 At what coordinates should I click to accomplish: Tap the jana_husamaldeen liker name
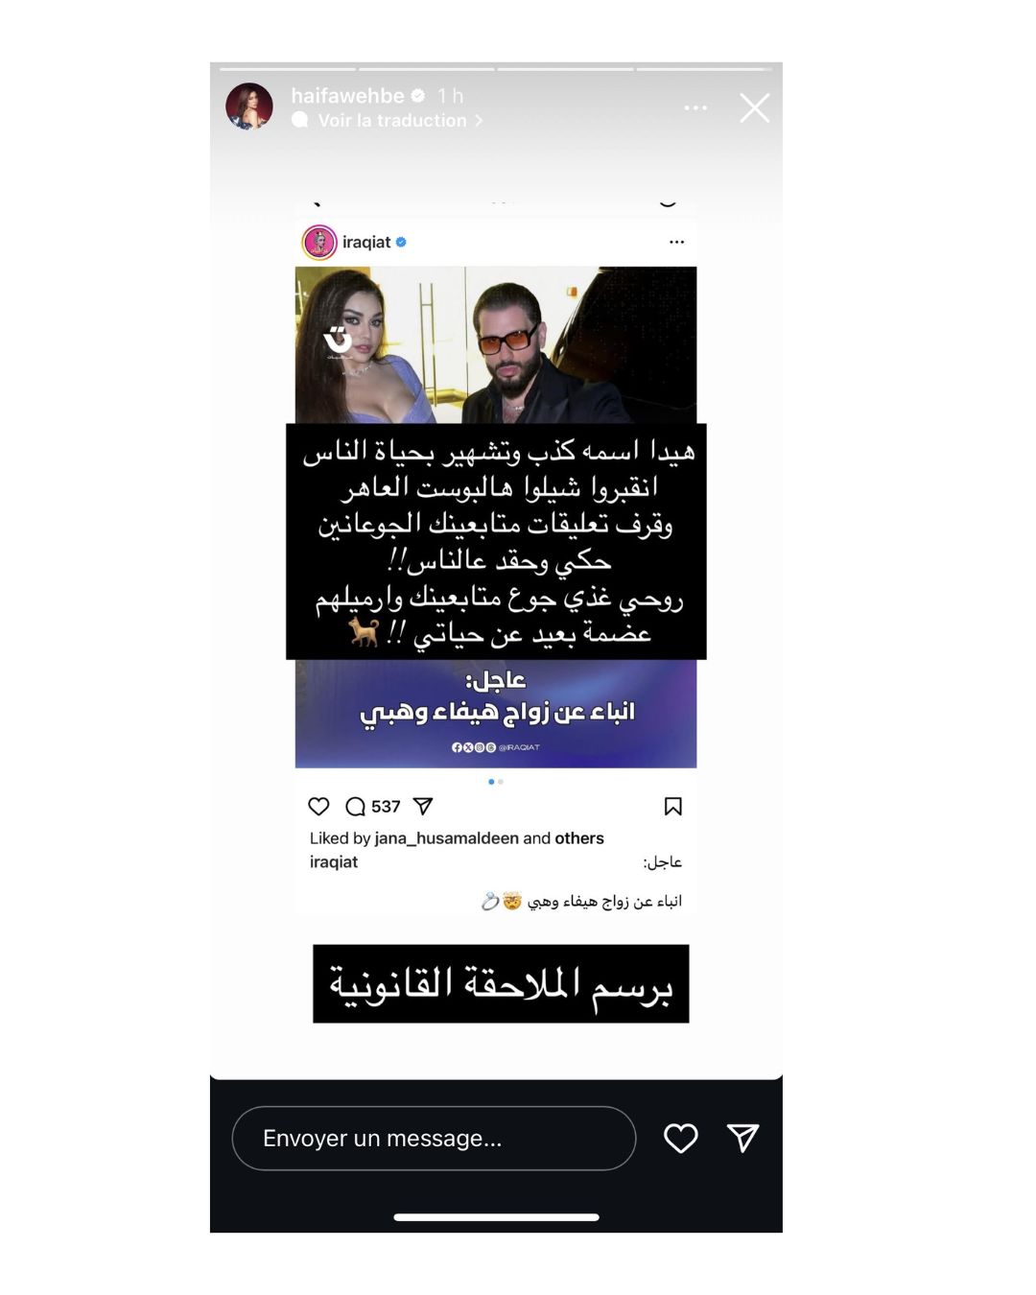[446, 838]
